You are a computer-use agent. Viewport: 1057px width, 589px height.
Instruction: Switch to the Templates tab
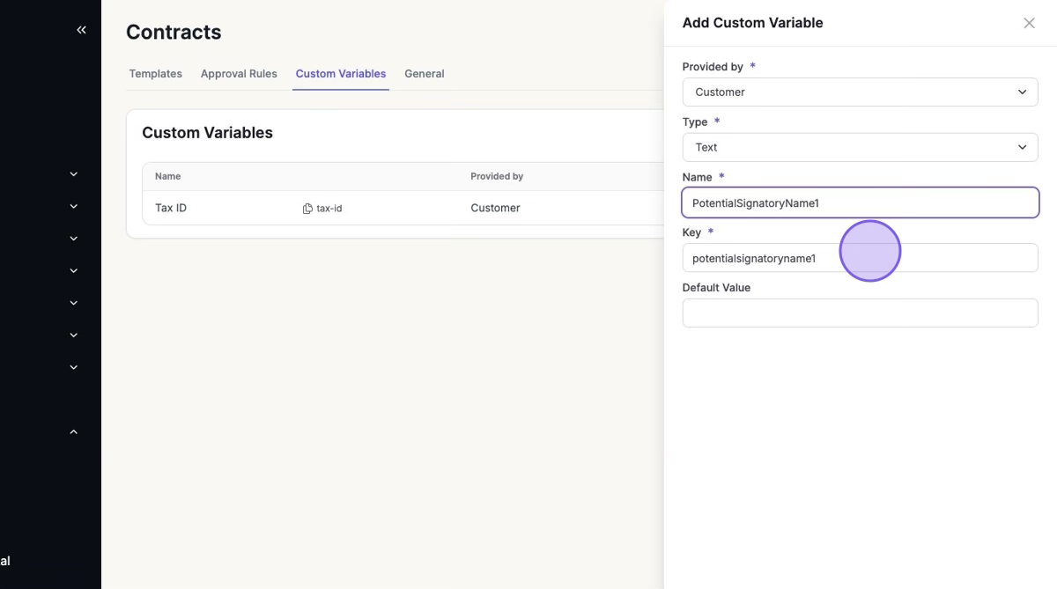tap(155, 74)
